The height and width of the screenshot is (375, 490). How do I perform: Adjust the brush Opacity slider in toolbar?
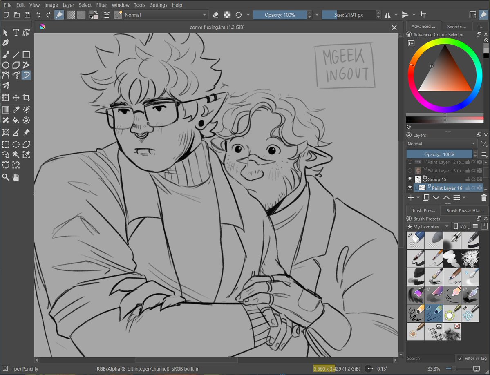pos(280,15)
